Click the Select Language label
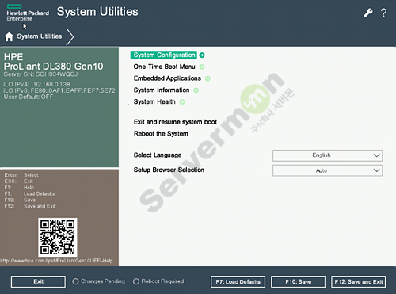Image resolution: width=396 pixels, height=294 pixels. [x=158, y=155]
